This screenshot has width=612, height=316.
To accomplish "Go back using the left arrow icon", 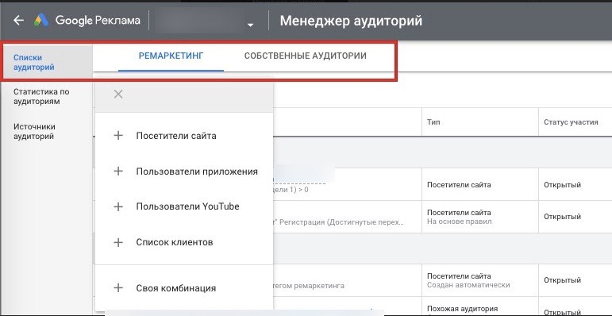I will (18, 21).
